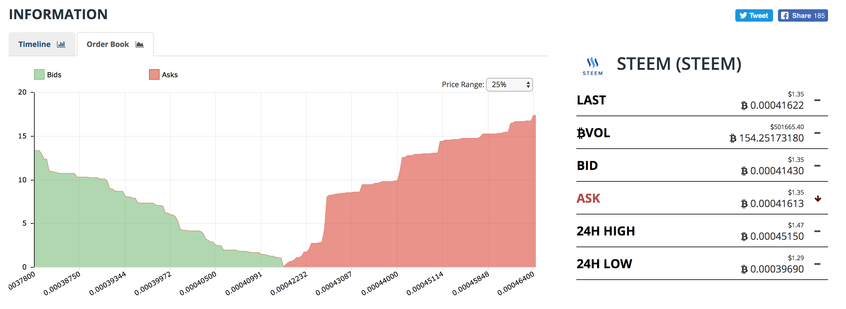
Task: Click the STEEM logo icon
Action: 593,66
